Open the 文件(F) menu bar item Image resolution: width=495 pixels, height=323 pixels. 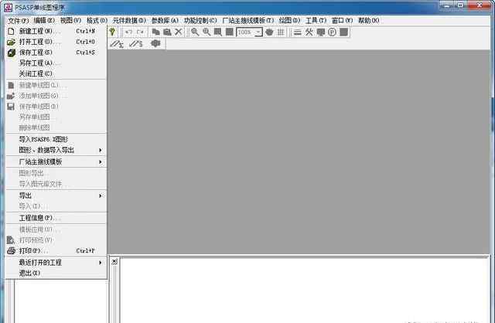point(18,21)
